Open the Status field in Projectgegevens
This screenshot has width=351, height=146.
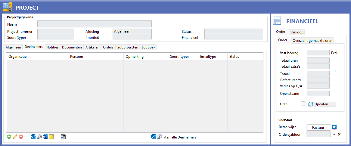click(234, 31)
